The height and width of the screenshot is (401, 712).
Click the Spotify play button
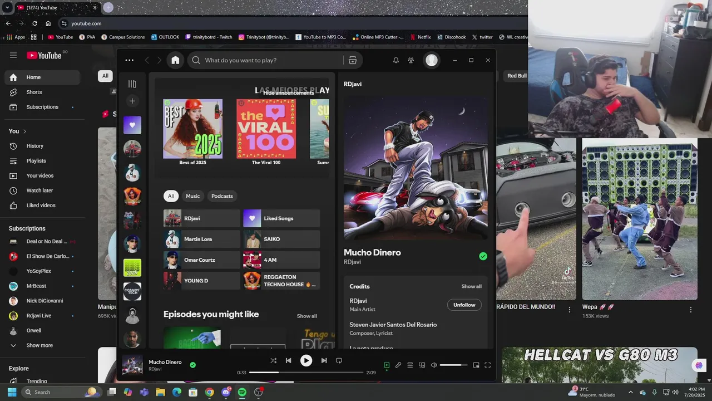[x=306, y=360]
